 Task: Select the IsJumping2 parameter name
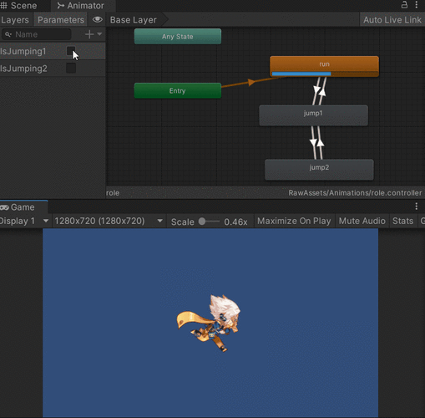coord(23,69)
